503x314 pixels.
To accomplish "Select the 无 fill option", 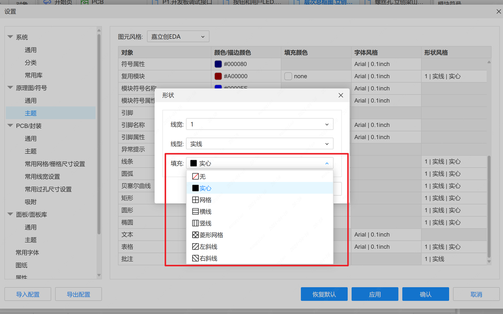I will 260,176.
